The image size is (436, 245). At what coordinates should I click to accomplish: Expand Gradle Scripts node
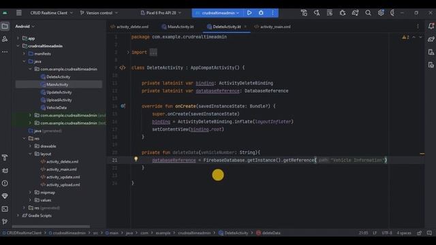click(18, 216)
